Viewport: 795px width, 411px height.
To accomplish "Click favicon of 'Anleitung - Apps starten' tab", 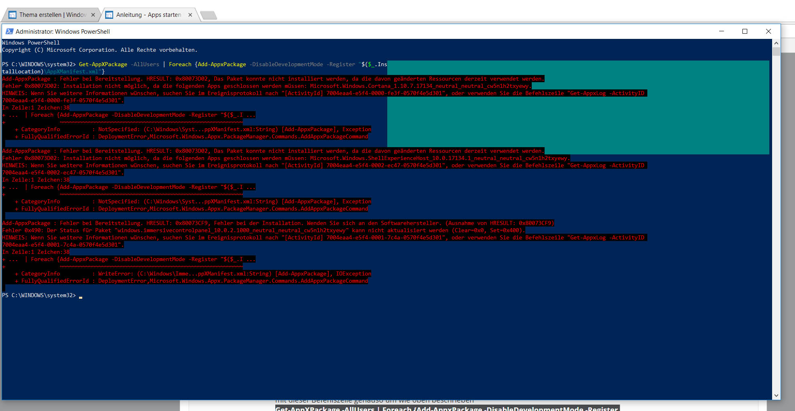I will (x=109, y=15).
